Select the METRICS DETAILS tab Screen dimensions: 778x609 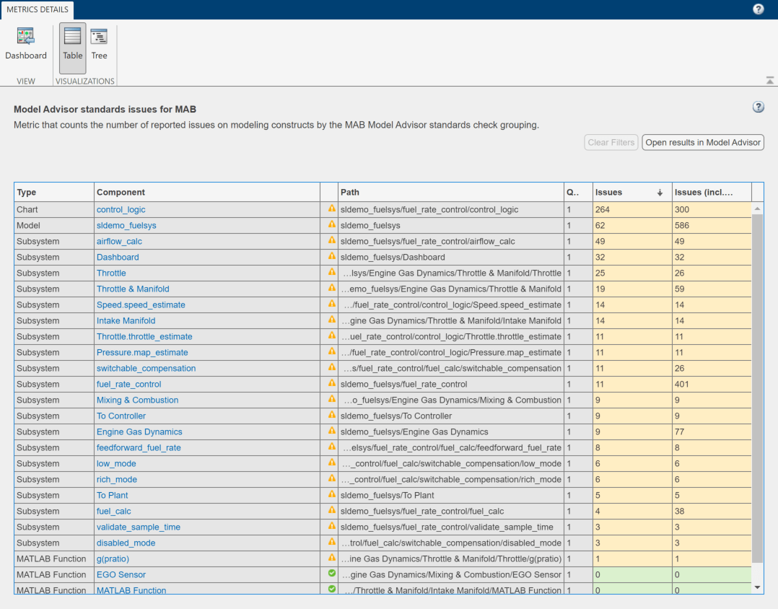pyautogui.click(x=38, y=9)
